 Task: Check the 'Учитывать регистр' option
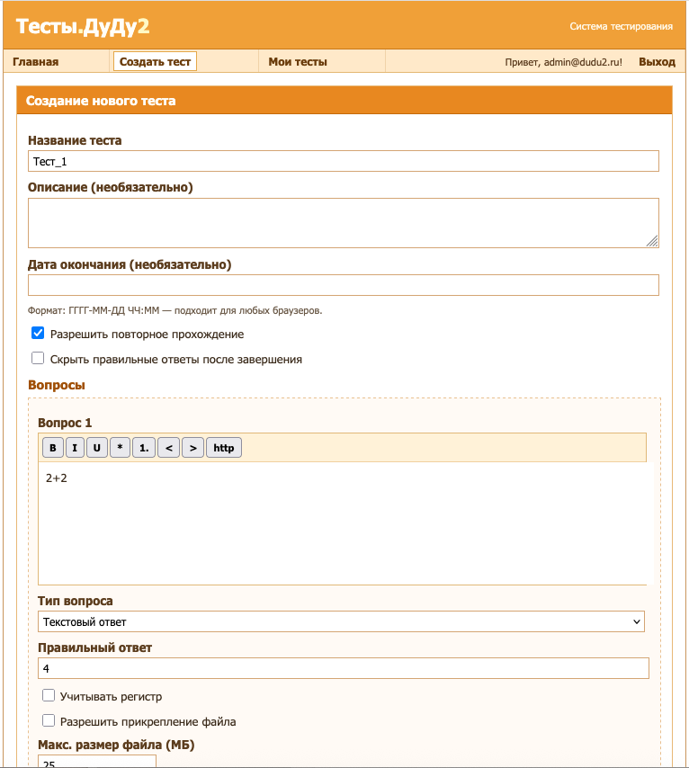point(49,695)
